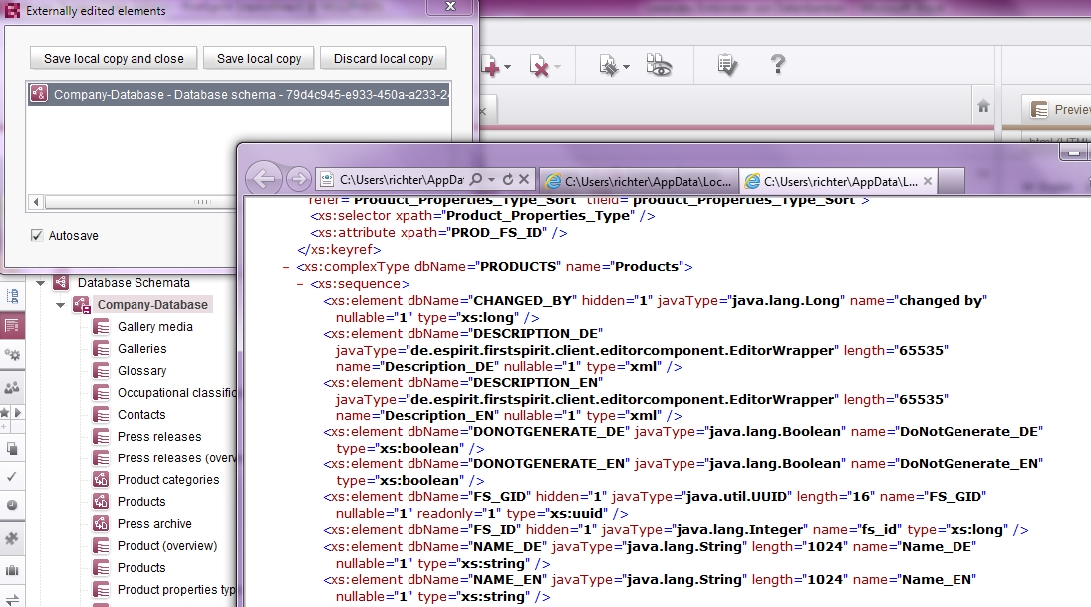Close the active browser tab
Image resolution: width=1091 pixels, height=607 pixels.
pos(927,181)
